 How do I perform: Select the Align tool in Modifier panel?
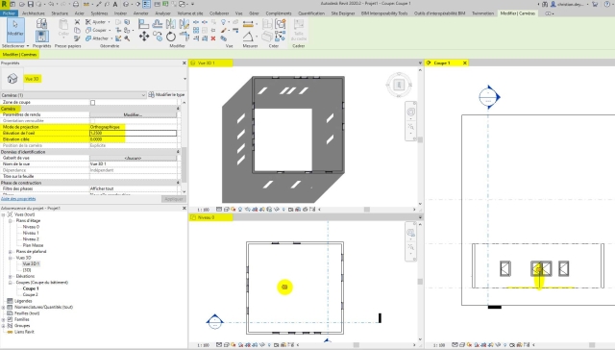[x=144, y=24]
